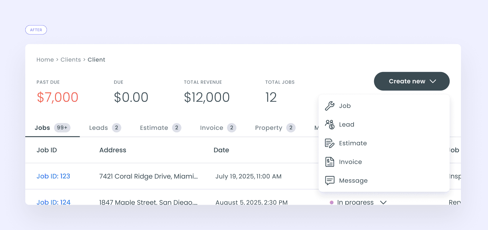Click the Address column header

[x=113, y=150]
